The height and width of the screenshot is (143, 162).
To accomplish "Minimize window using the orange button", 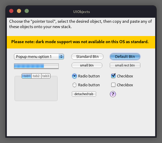I will tap(19, 11).
